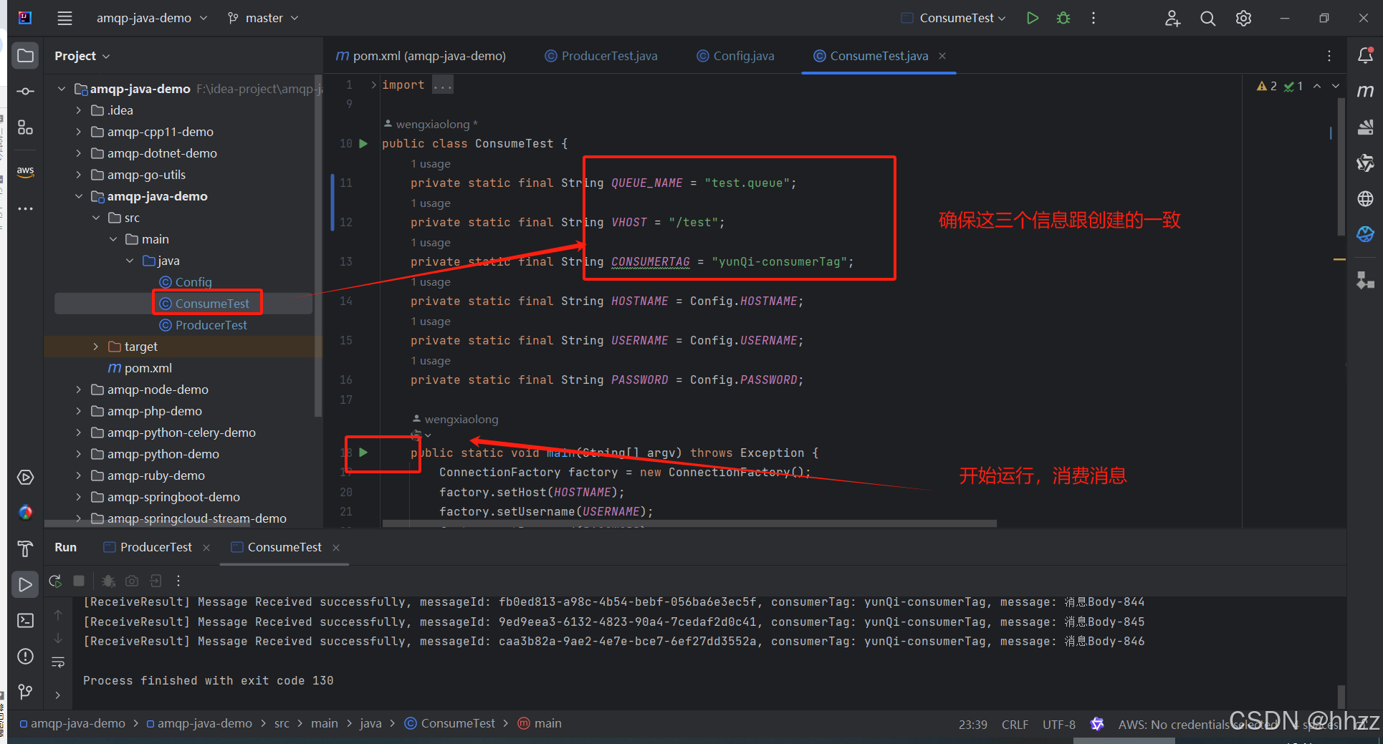Jump to next highlighted problem arrow

pyautogui.click(x=1336, y=86)
